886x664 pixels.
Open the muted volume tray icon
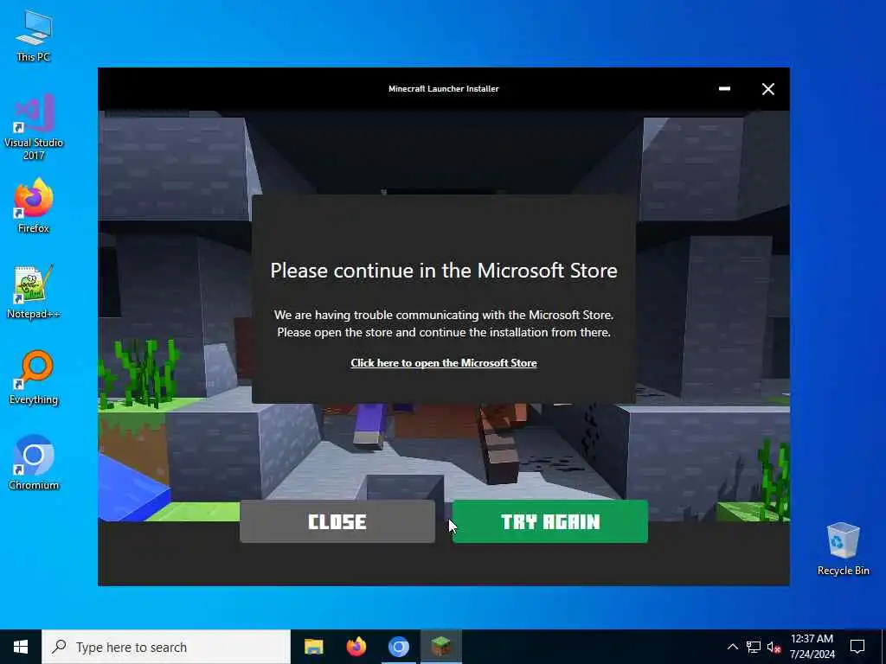pos(774,647)
